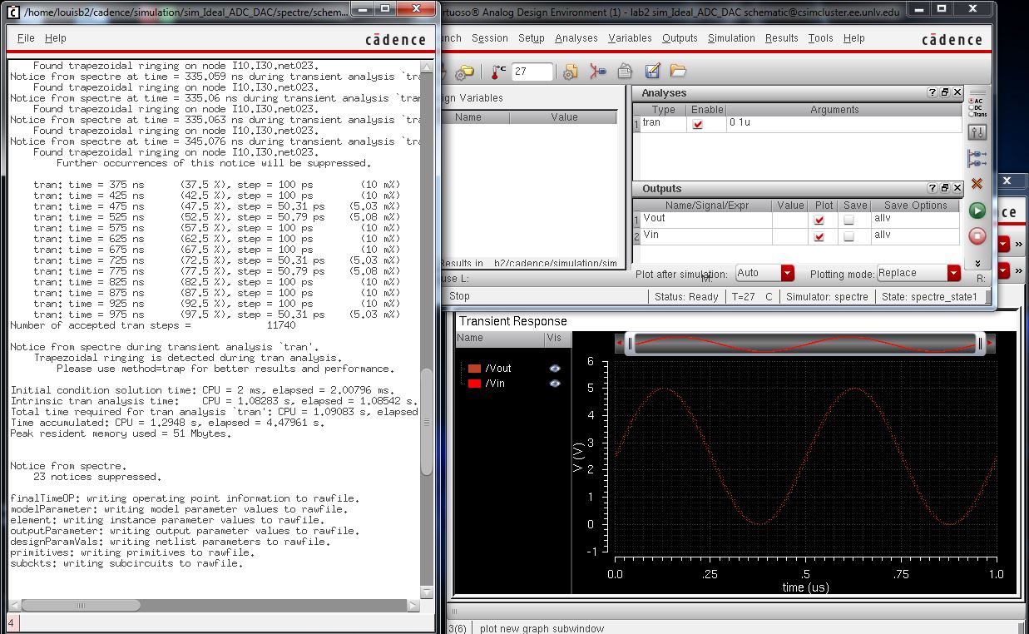Expand the right toolbar double-chevron overflow
The image size is (1029, 634).
click(x=977, y=263)
